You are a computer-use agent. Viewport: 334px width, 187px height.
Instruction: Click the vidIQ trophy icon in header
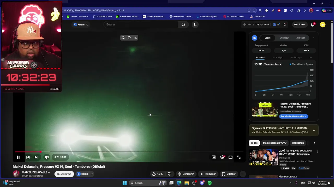(x=285, y=25)
